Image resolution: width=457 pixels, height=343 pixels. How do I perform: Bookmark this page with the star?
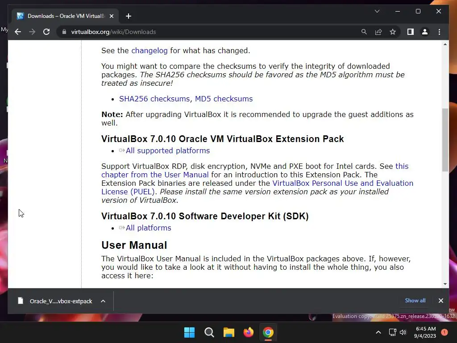pyautogui.click(x=393, y=32)
